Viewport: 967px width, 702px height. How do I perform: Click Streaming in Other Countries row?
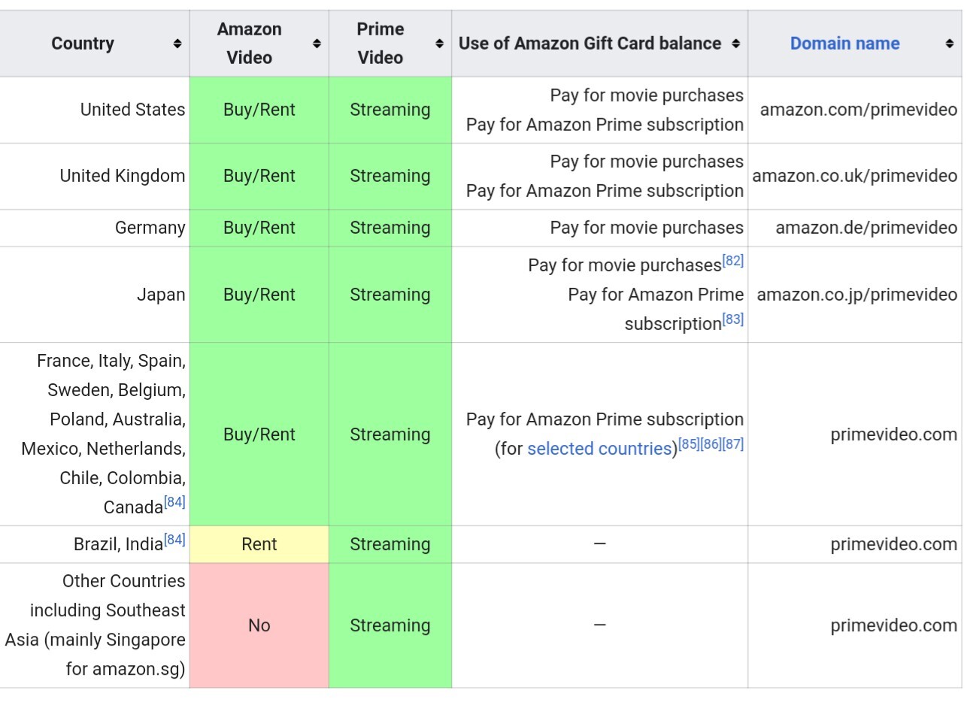coord(390,625)
